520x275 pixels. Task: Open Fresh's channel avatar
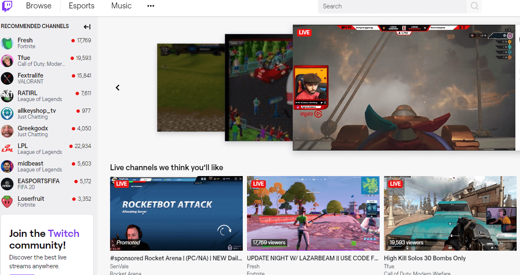tap(7, 43)
